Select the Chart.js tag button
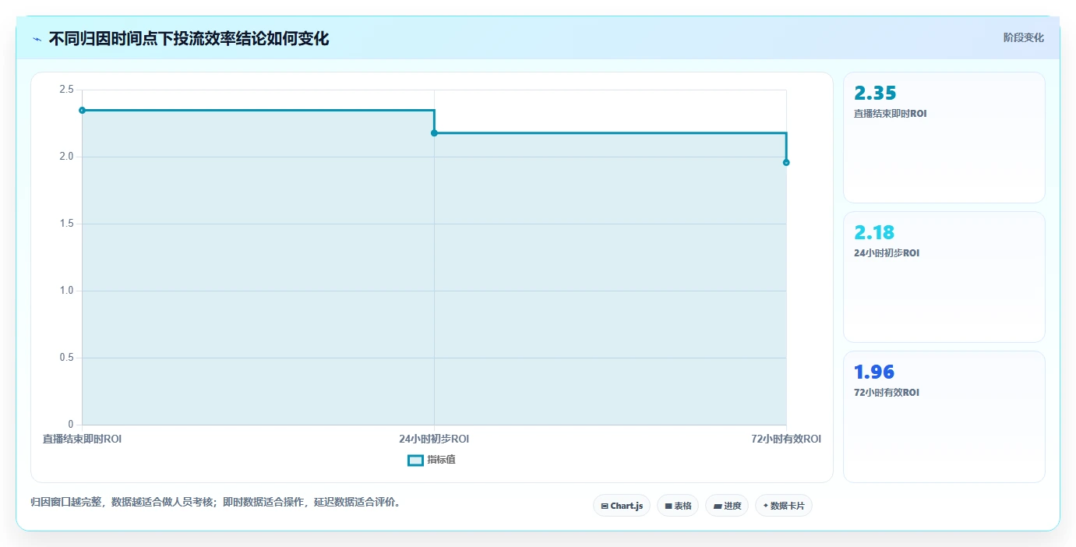This screenshot has height=547, width=1076. click(622, 506)
